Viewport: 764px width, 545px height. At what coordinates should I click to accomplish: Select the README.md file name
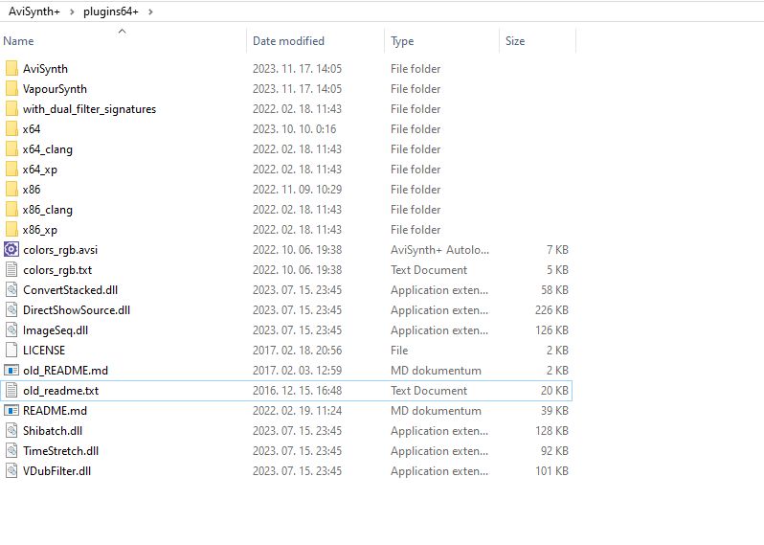pyautogui.click(x=56, y=411)
